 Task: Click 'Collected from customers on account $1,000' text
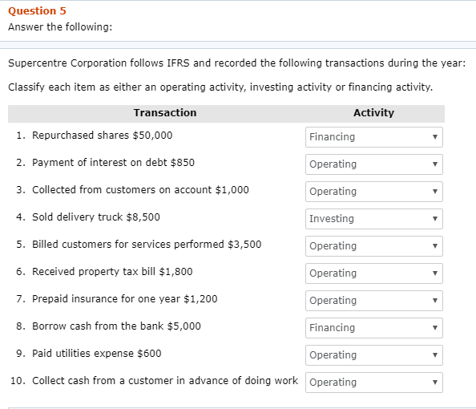[140, 190]
